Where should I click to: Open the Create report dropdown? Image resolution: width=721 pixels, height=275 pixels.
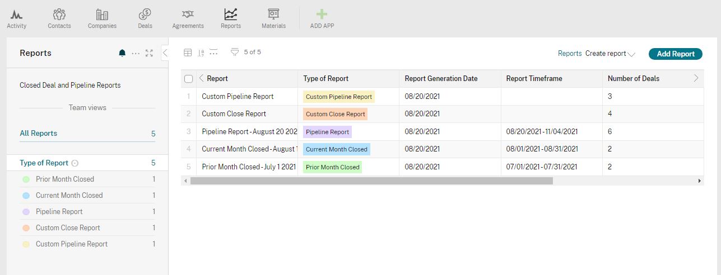click(610, 54)
